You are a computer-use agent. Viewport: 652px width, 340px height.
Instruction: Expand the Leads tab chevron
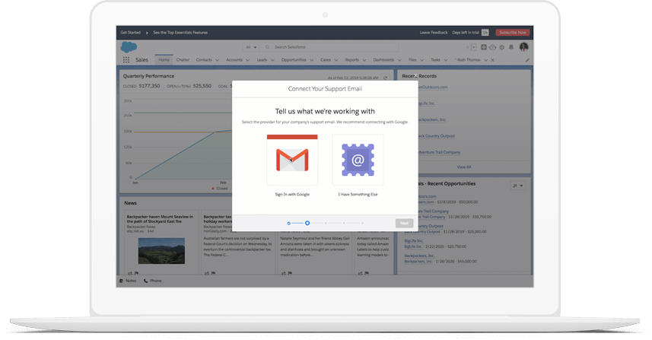(272, 60)
